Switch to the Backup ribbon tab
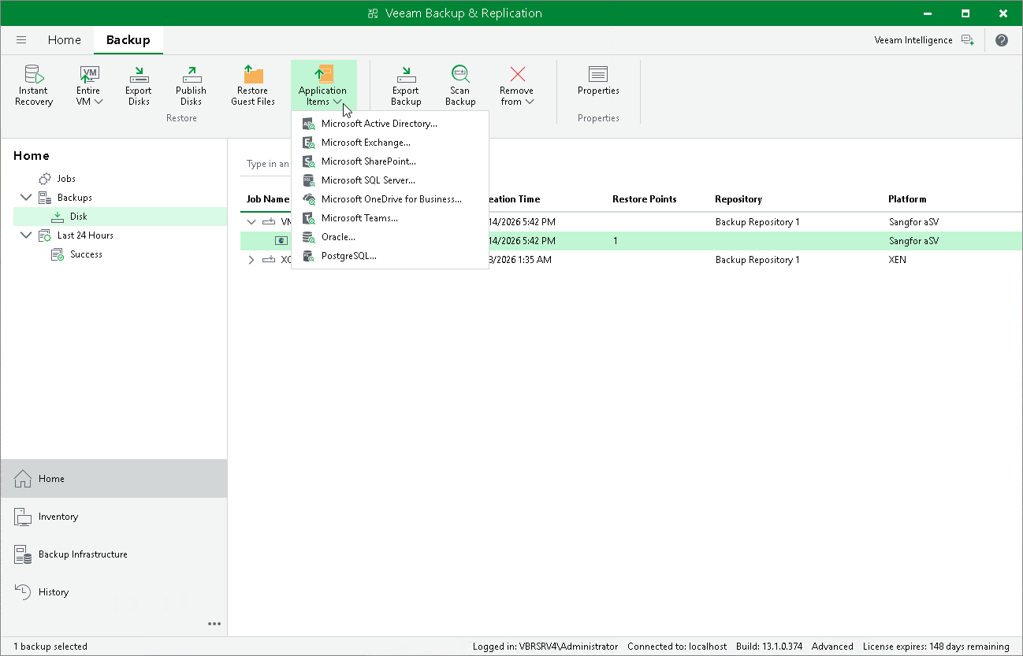 tap(128, 40)
